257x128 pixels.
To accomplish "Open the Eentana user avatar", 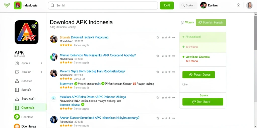I will point(203,5).
